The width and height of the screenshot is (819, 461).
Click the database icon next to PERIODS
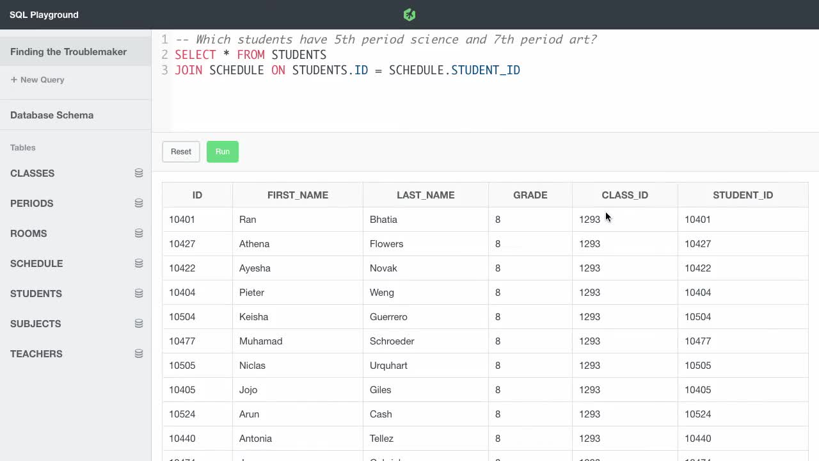coord(139,202)
